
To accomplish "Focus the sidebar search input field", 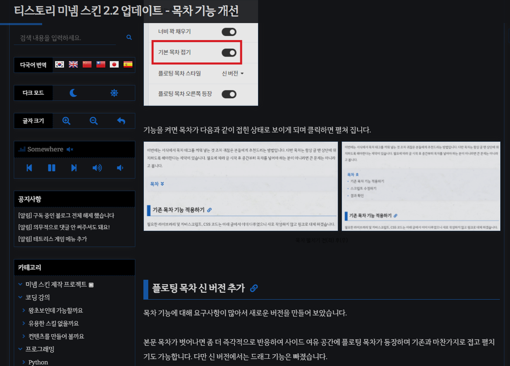I will (65, 38).
